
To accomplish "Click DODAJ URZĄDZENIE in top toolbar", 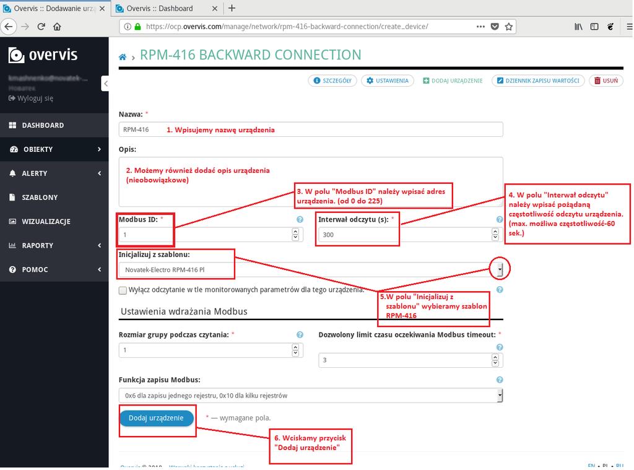I will click(453, 81).
